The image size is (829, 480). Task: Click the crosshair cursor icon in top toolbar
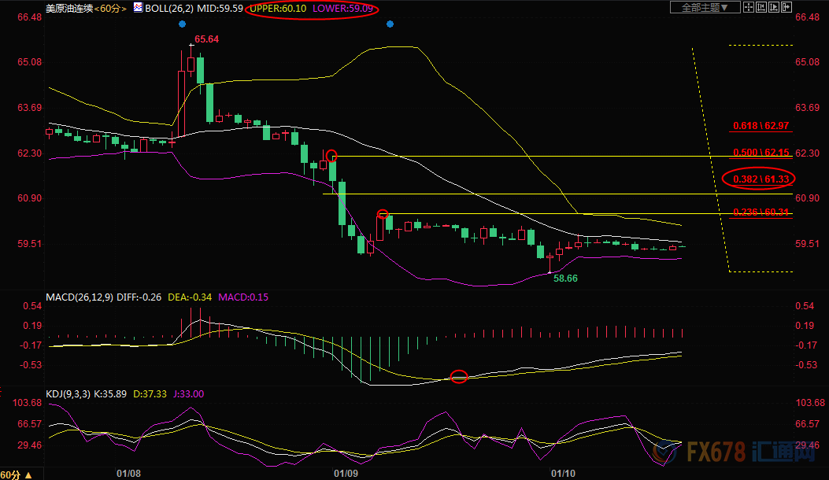[x=749, y=8]
